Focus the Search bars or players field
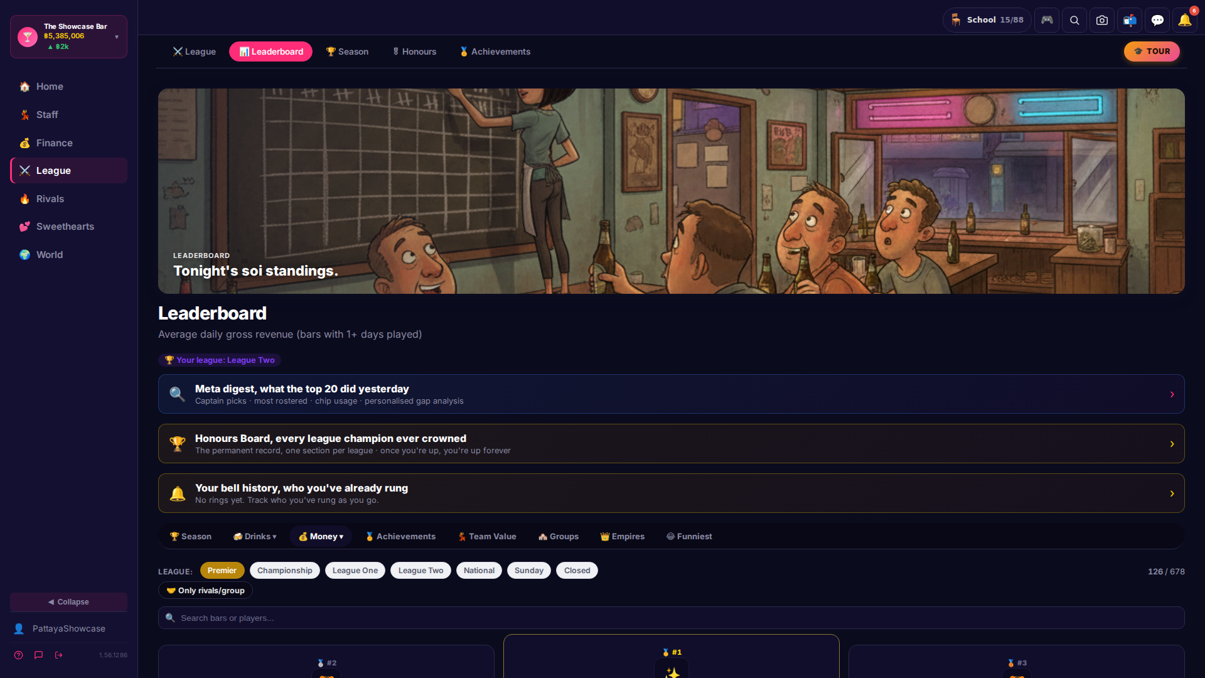 tap(672, 618)
